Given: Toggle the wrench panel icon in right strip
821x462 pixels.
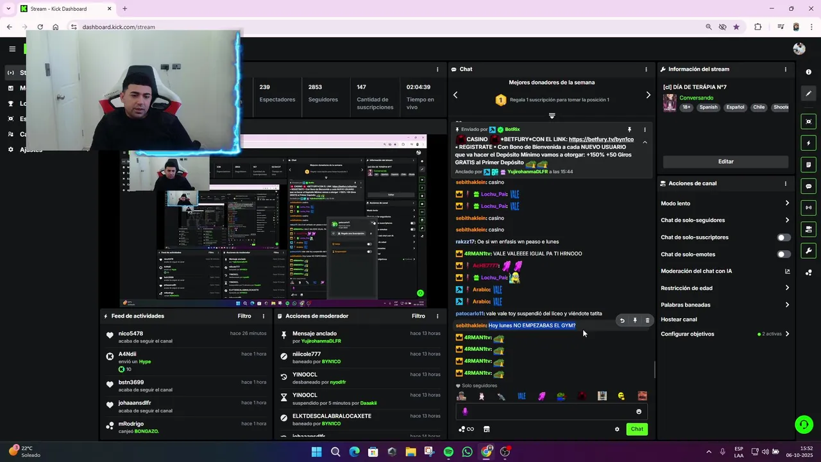Looking at the screenshot, I should [x=809, y=251].
